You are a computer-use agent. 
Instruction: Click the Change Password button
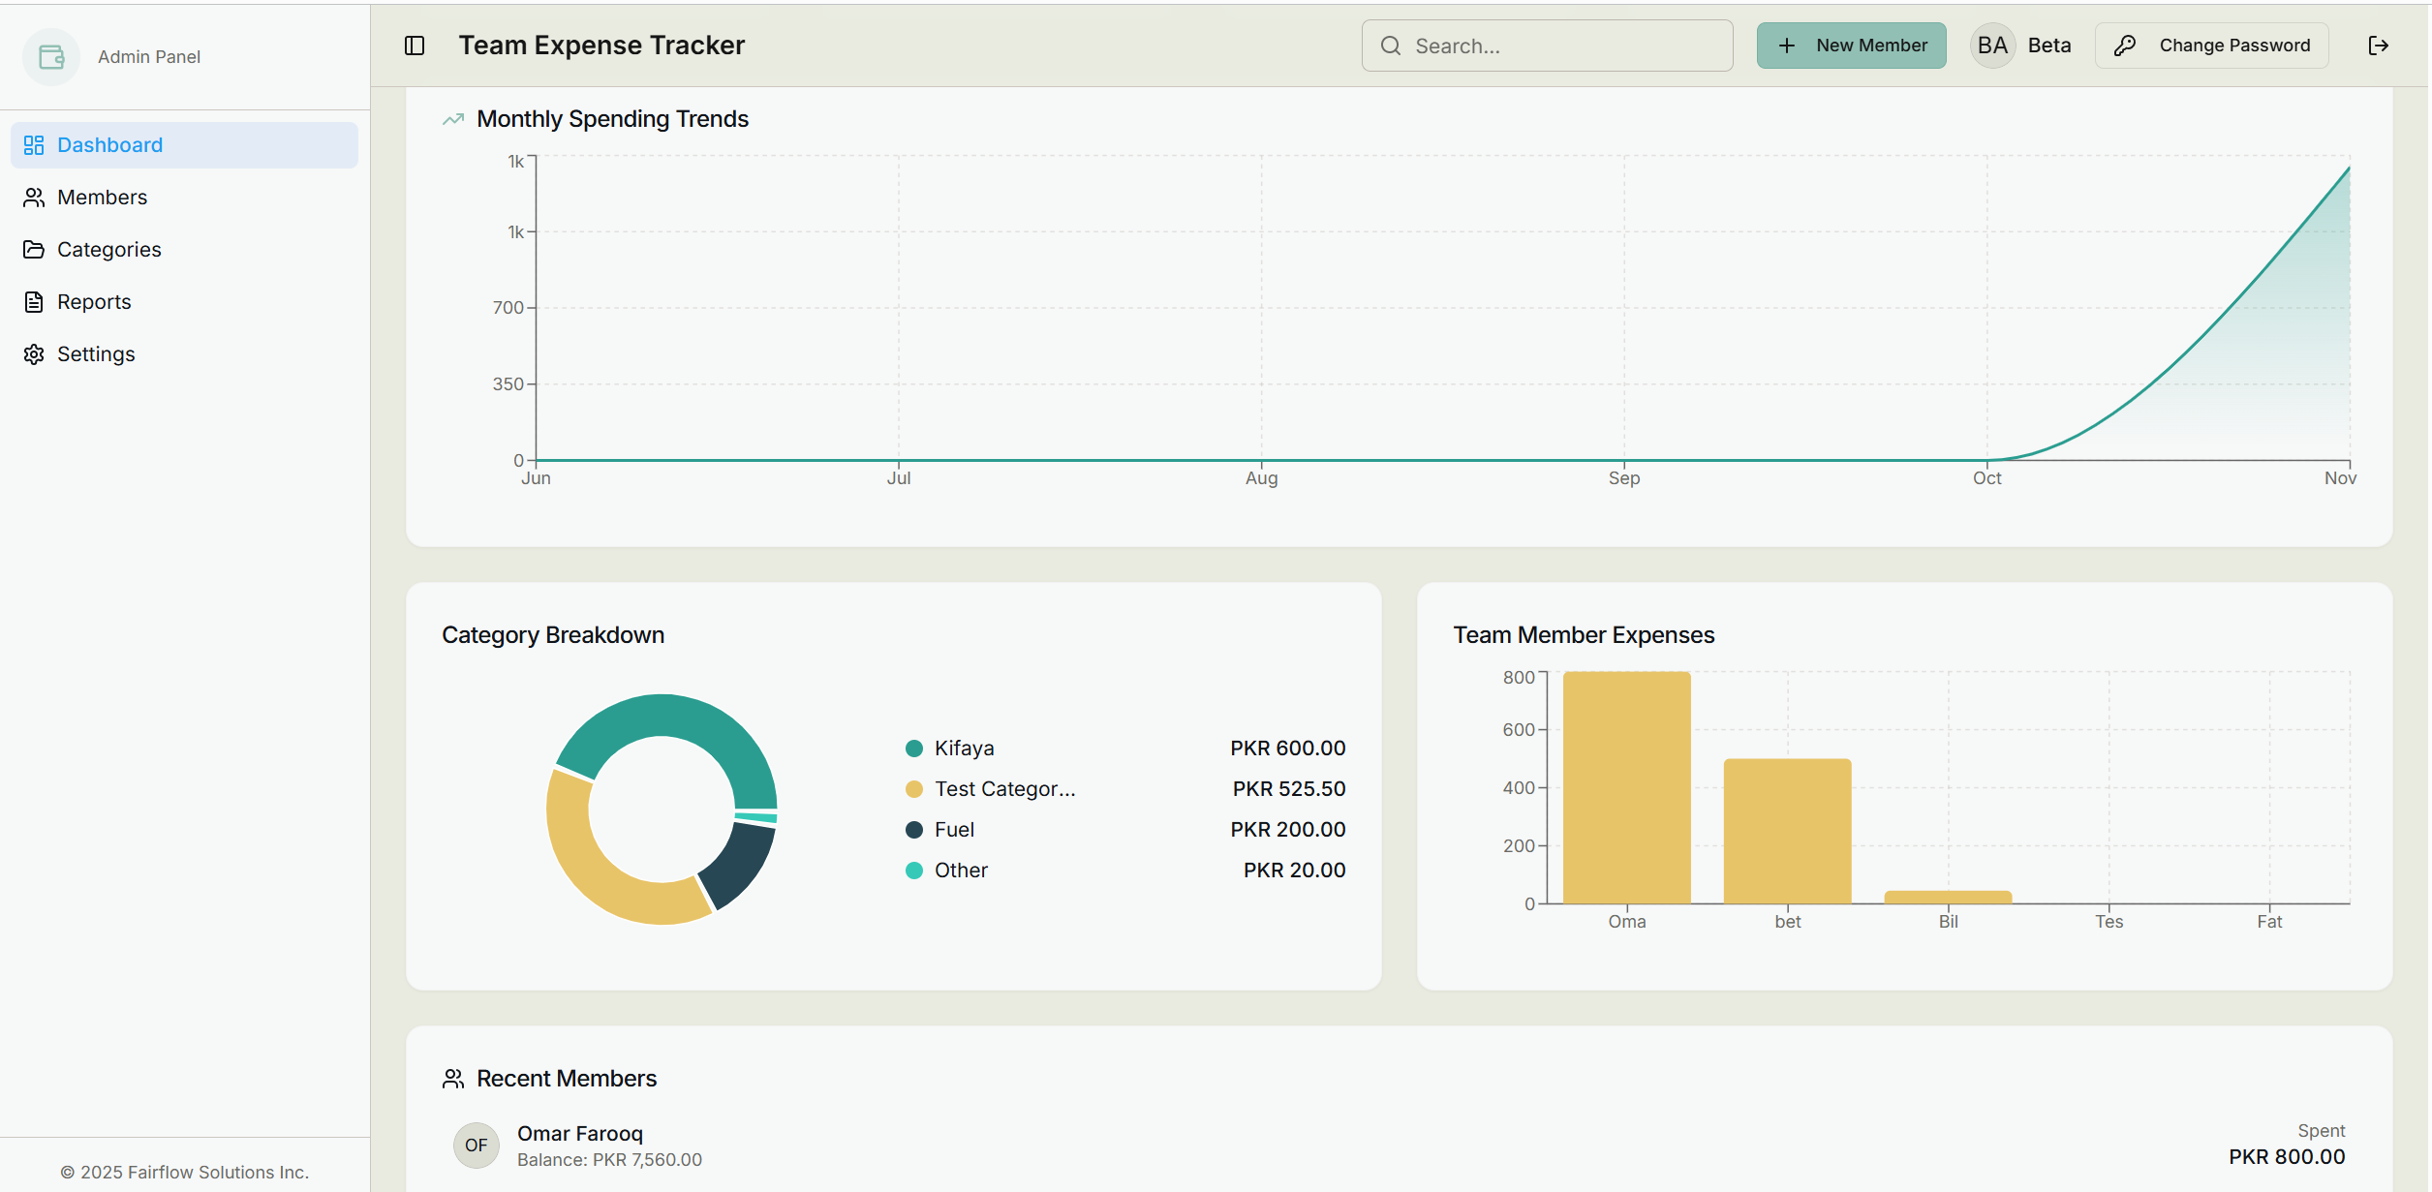pyautogui.click(x=2211, y=45)
